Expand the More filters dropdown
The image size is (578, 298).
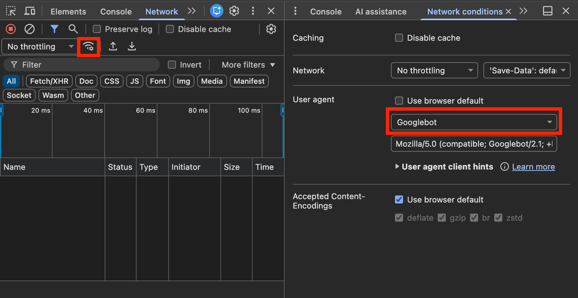tap(248, 65)
